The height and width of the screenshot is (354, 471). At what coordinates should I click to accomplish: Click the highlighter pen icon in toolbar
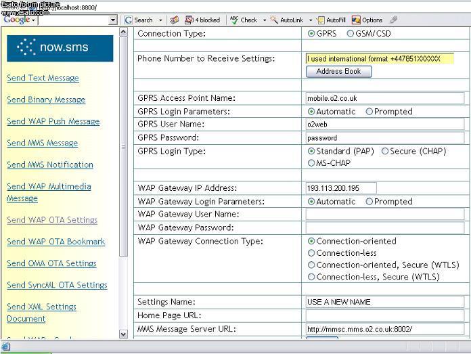click(x=394, y=20)
